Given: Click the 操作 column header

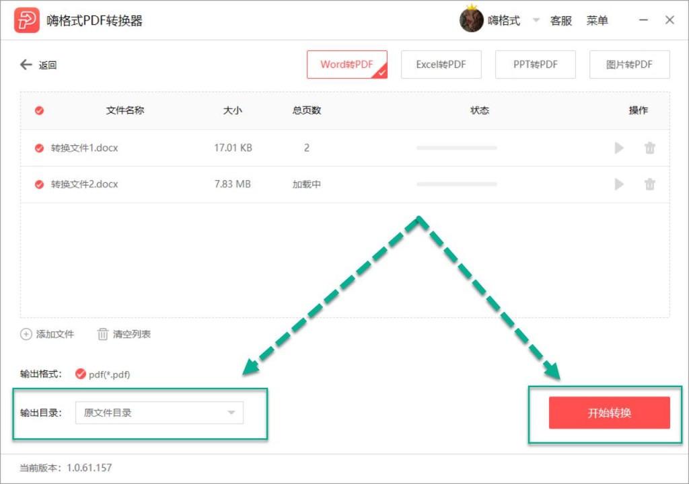Looking at the screenshot, I should (638, 110).
